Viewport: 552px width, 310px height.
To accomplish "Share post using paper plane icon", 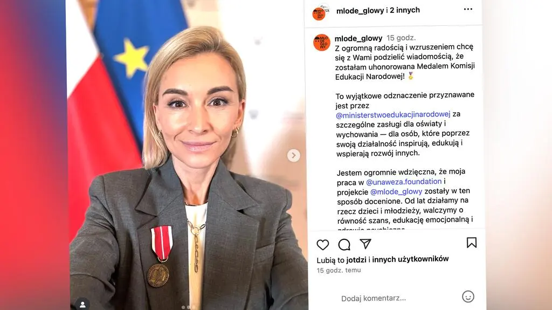I will pyautogui.click(x=365, y=244).
